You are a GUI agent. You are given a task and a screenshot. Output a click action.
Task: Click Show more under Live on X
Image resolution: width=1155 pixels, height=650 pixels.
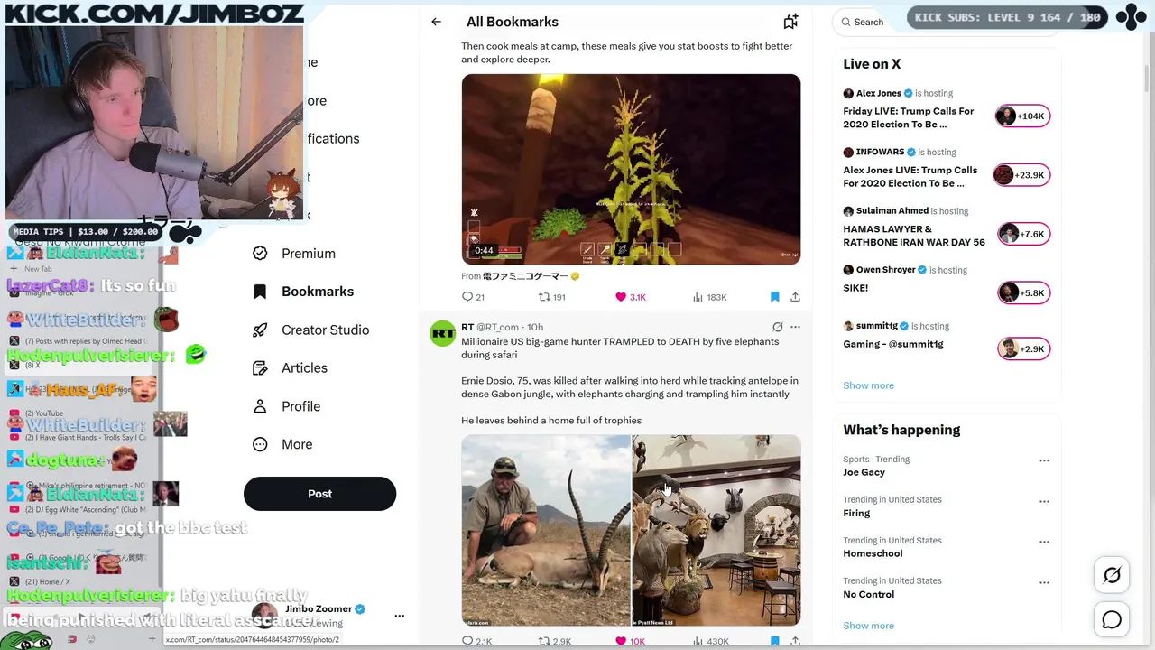[868, 385]
